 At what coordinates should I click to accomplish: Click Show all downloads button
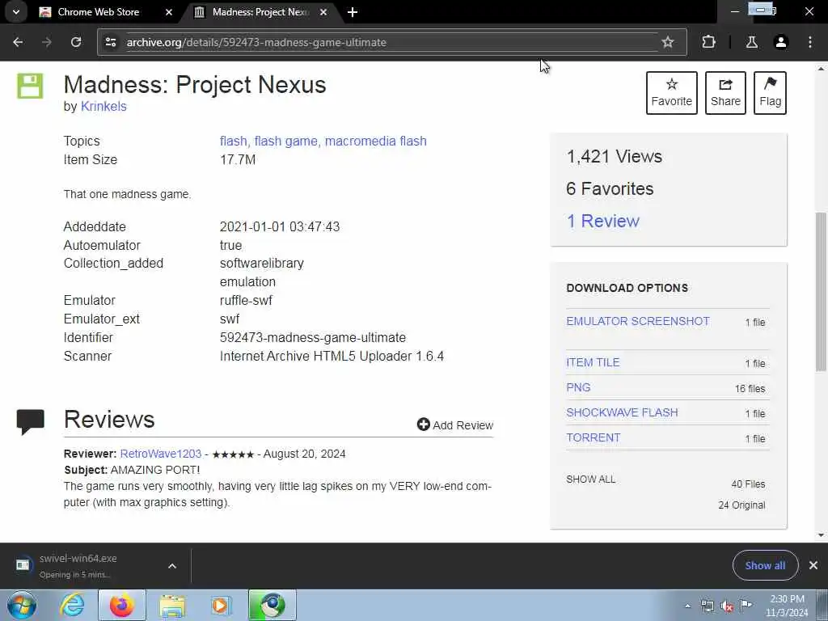pyautogui.click(x=765, y=565)
